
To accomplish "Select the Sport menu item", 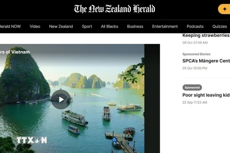I will (x=87, y=26).
